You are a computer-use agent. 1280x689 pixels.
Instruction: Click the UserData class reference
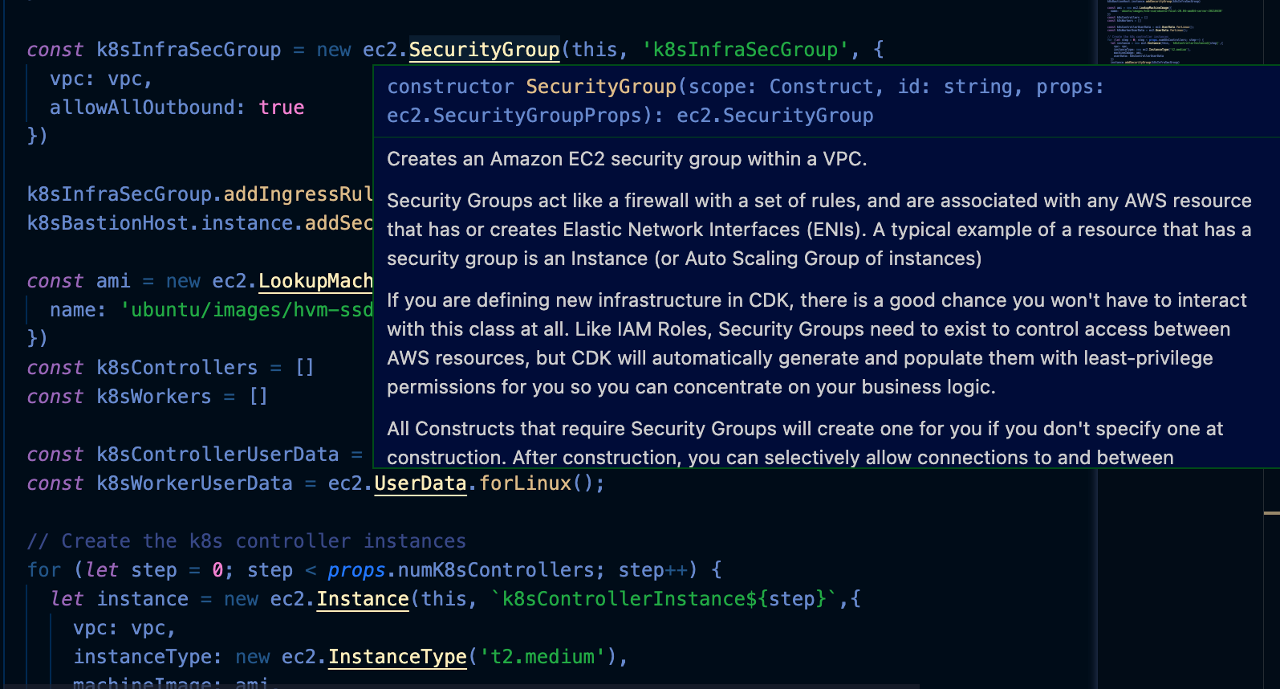coord(421,483)
